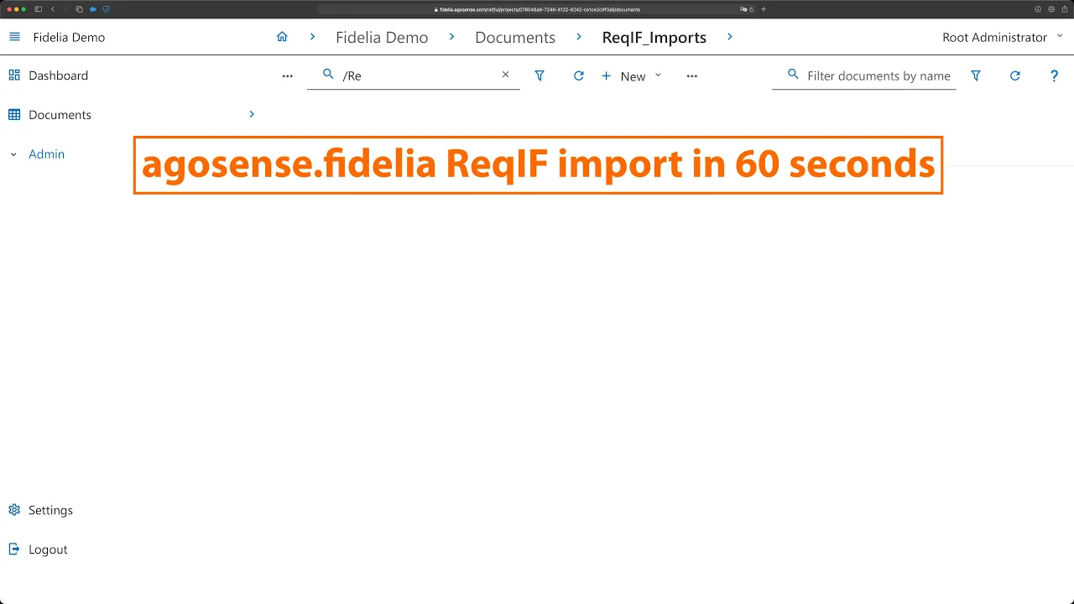Open the browser settings gear icon

pos(1051,9)
